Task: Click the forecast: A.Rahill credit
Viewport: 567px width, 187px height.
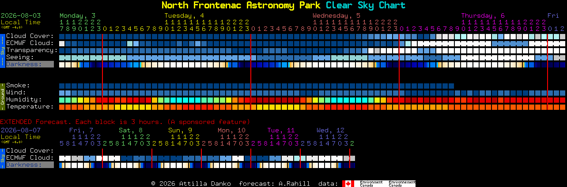Action: pyautogui.click(x=274, y=183)
